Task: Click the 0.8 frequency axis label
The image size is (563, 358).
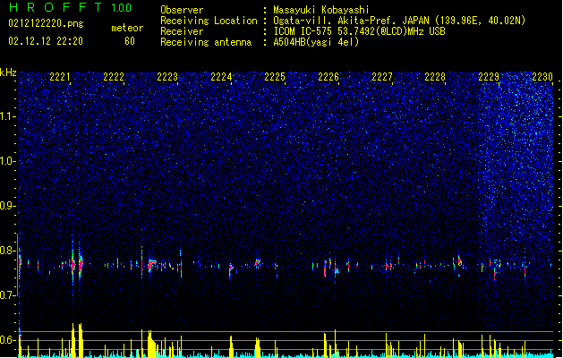Action: pos(8,251)
